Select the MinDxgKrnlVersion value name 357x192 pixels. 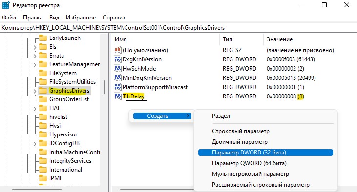(x=147, y=77)
